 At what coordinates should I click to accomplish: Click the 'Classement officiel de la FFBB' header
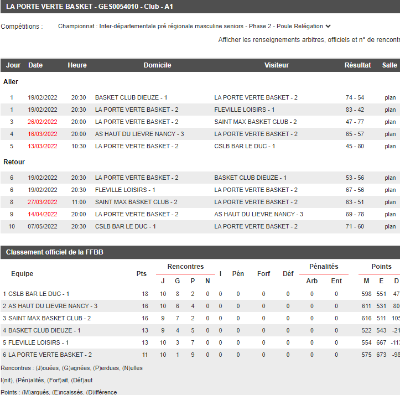point(55,252)
